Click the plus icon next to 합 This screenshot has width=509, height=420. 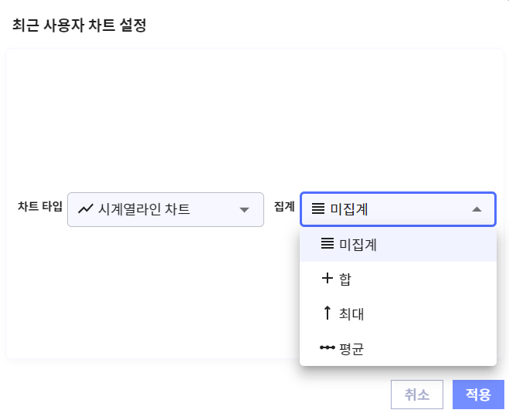tap(327, 279)
